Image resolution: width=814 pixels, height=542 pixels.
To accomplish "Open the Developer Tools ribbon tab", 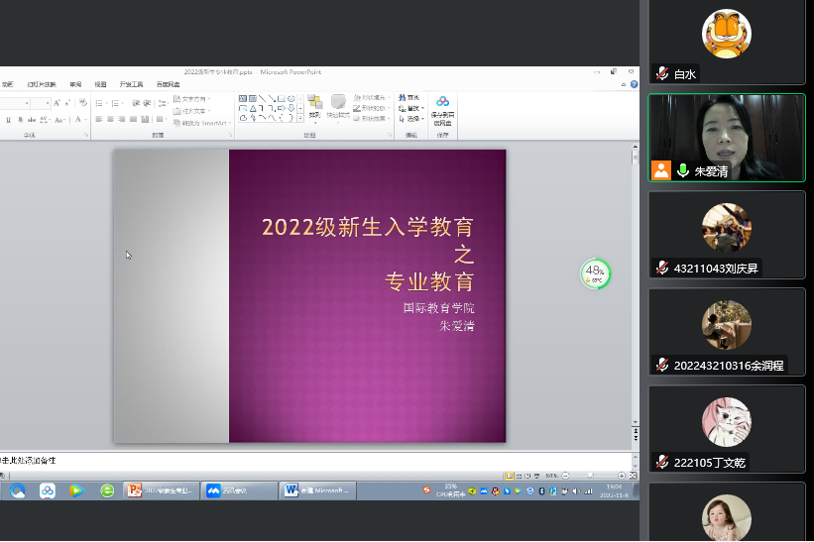I will [x=131, y=85].
